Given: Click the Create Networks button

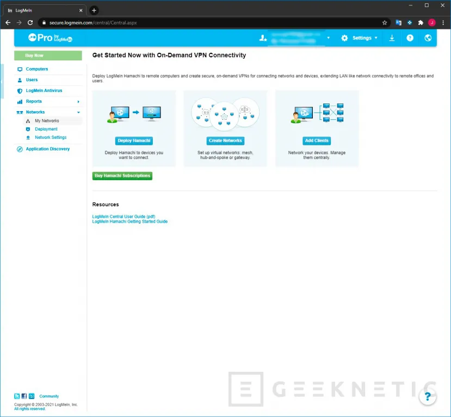Looking at the screenshot, I should pos(225,140).
